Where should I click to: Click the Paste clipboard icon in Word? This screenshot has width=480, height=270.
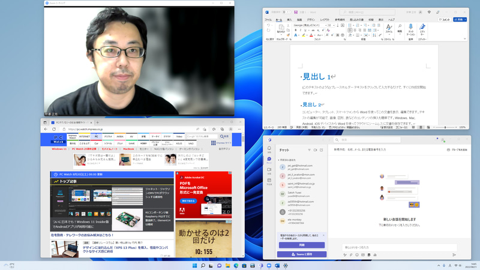(281, 28)
